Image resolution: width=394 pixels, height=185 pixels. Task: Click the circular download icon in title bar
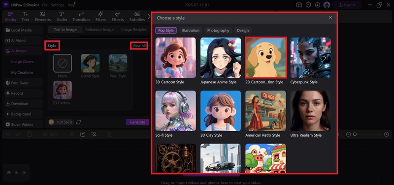pyautogui.click(x=317, y=5)
